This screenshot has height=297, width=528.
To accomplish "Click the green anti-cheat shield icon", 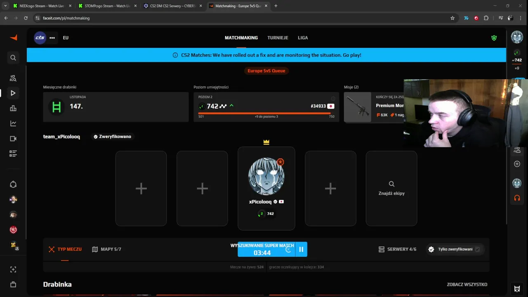I will [494, 38].
